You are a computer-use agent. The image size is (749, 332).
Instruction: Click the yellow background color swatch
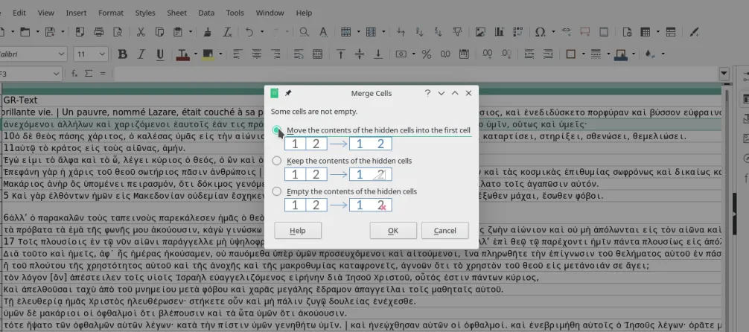[x=208, y=54]
